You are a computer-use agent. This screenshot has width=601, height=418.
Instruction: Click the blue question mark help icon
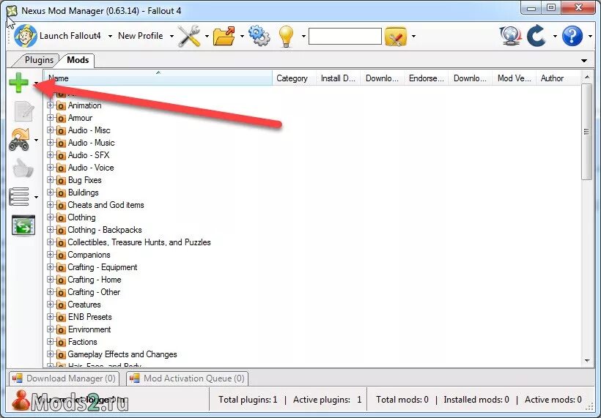(x=572, y=36)
